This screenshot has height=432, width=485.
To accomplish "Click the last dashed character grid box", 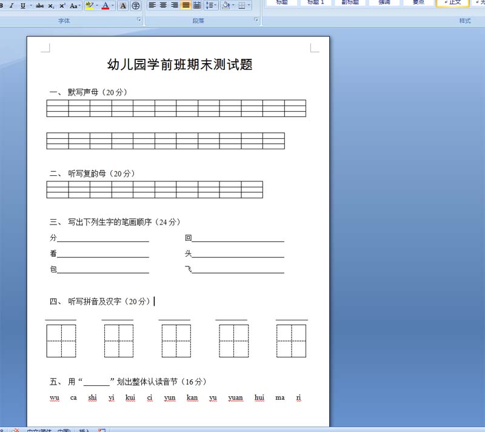I will click(x=291, y=341).
